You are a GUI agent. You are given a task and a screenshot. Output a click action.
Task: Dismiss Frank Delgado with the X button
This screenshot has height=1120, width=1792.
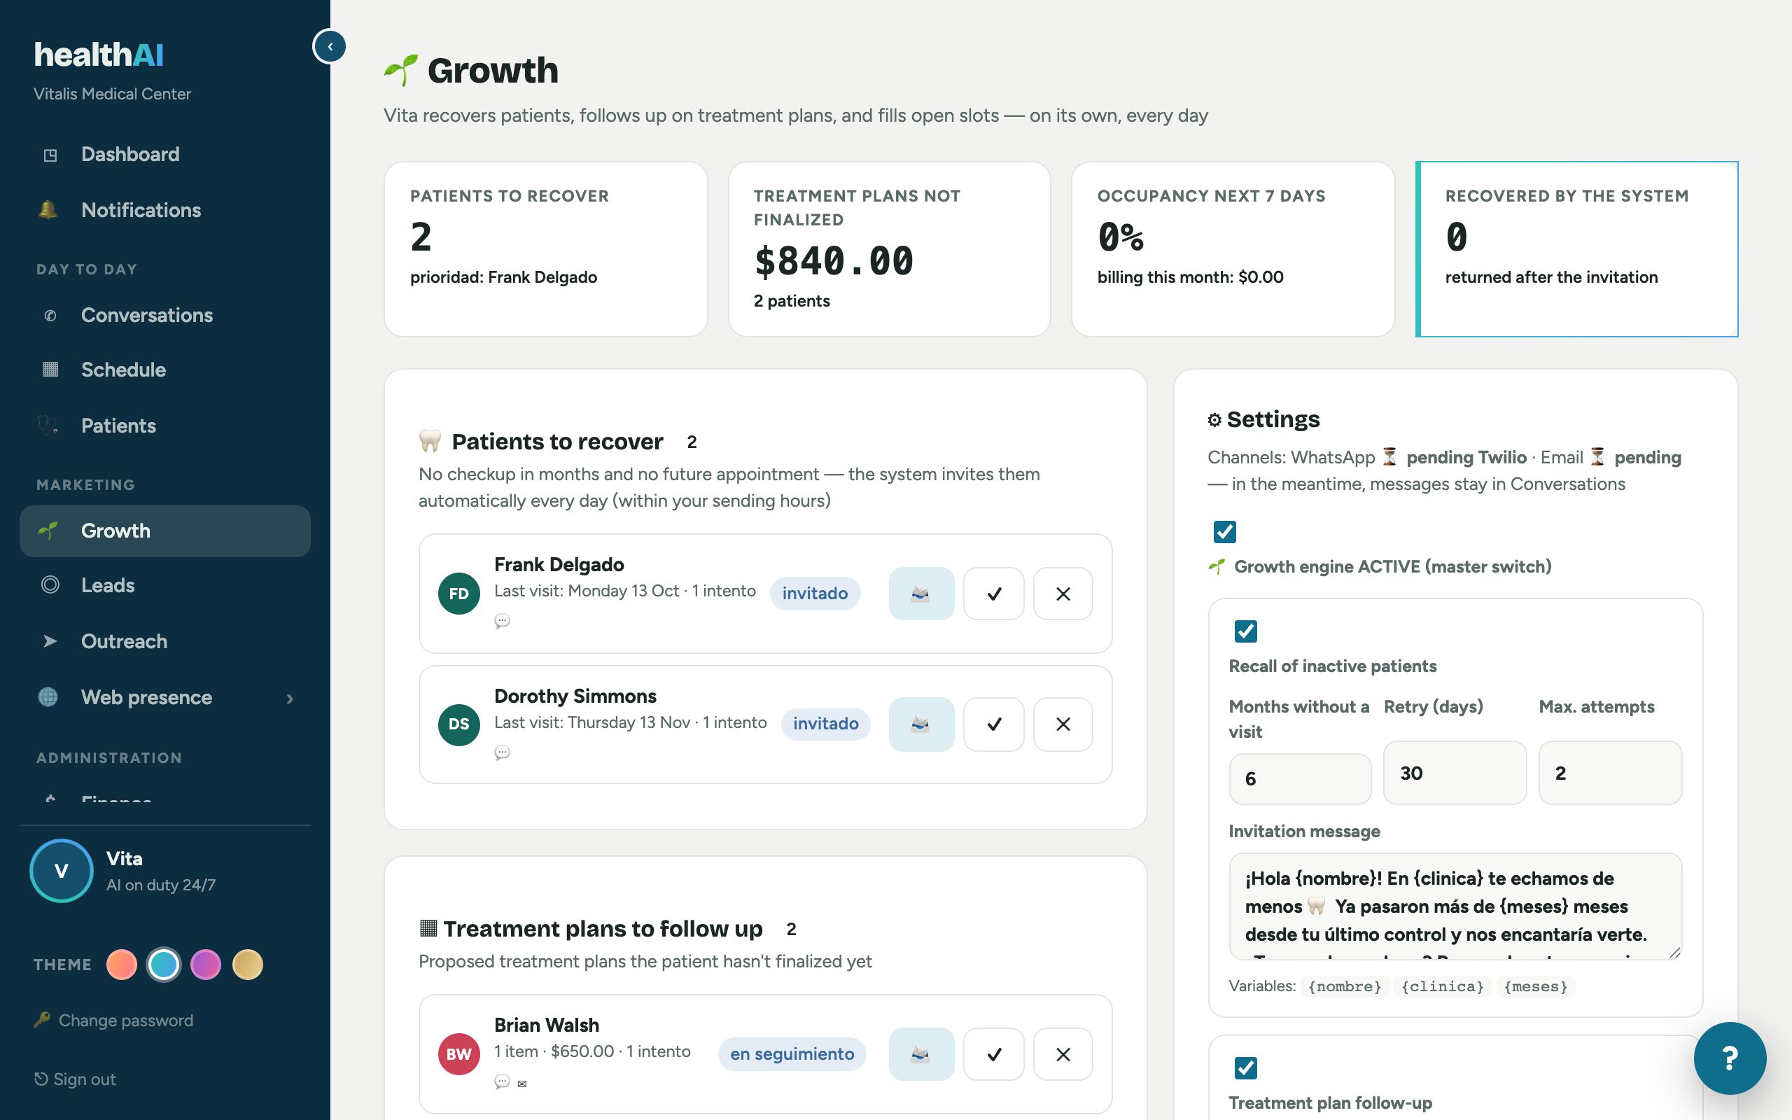pyautogui.click(x=1063, y=594)
